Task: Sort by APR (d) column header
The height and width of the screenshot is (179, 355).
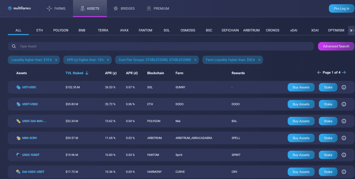Action: [x=132, y=73]
